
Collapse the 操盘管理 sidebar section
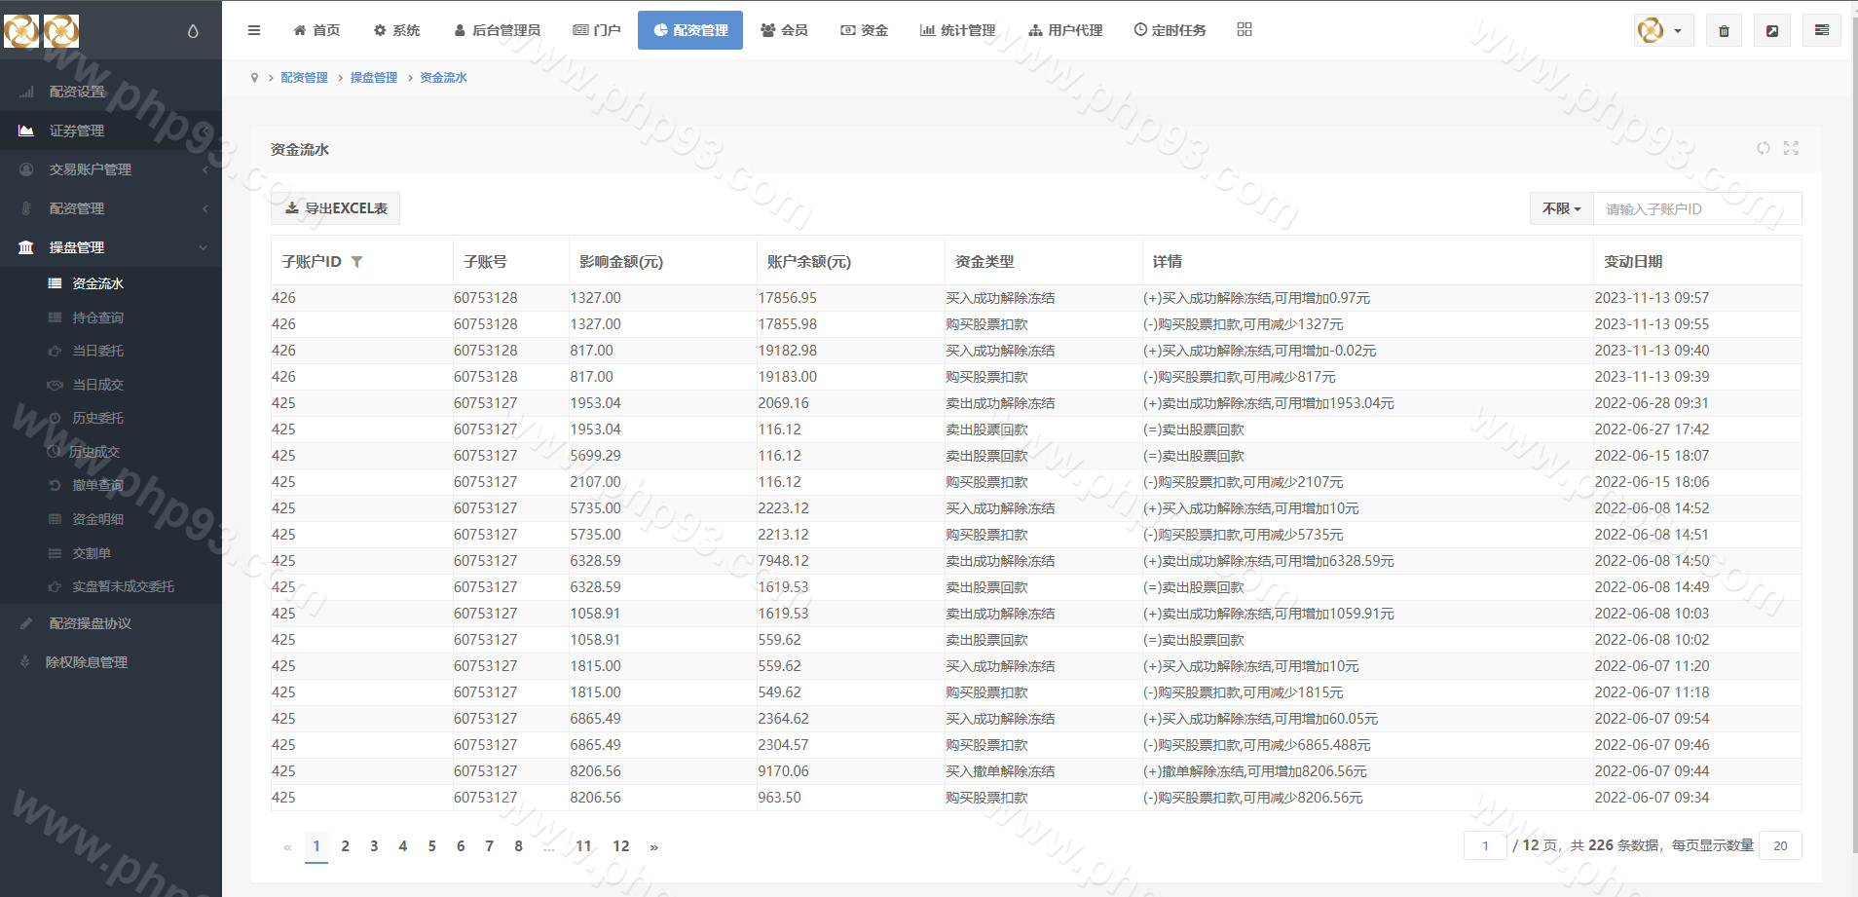click(x=110, y=247)
